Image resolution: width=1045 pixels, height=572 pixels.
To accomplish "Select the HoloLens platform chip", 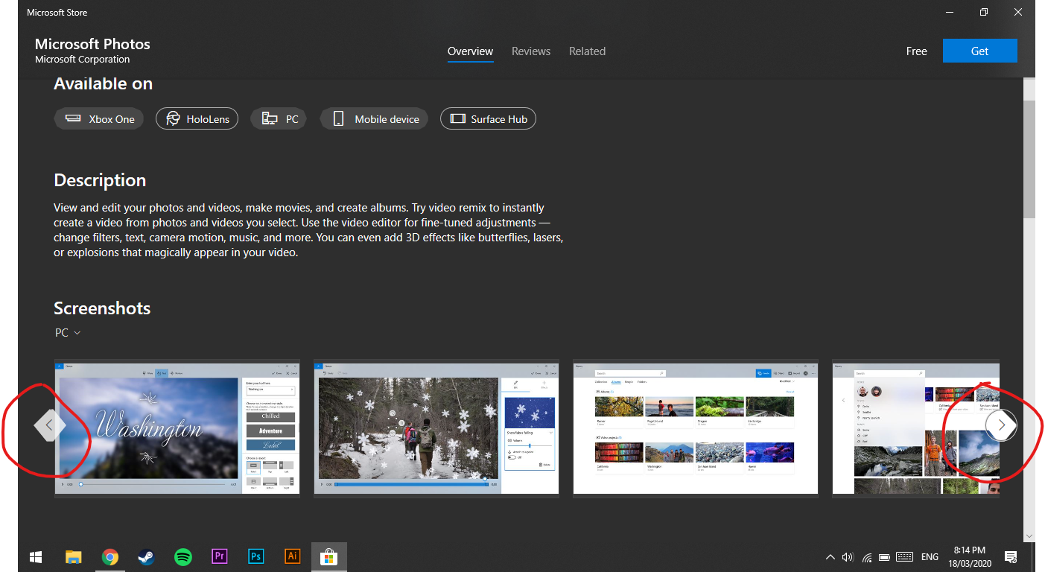I will 197,119.
